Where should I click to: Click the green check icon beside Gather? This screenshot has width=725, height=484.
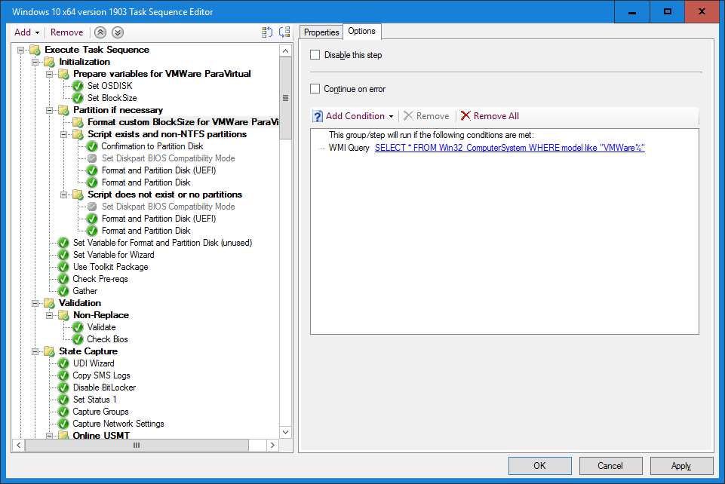coord(63,291)
